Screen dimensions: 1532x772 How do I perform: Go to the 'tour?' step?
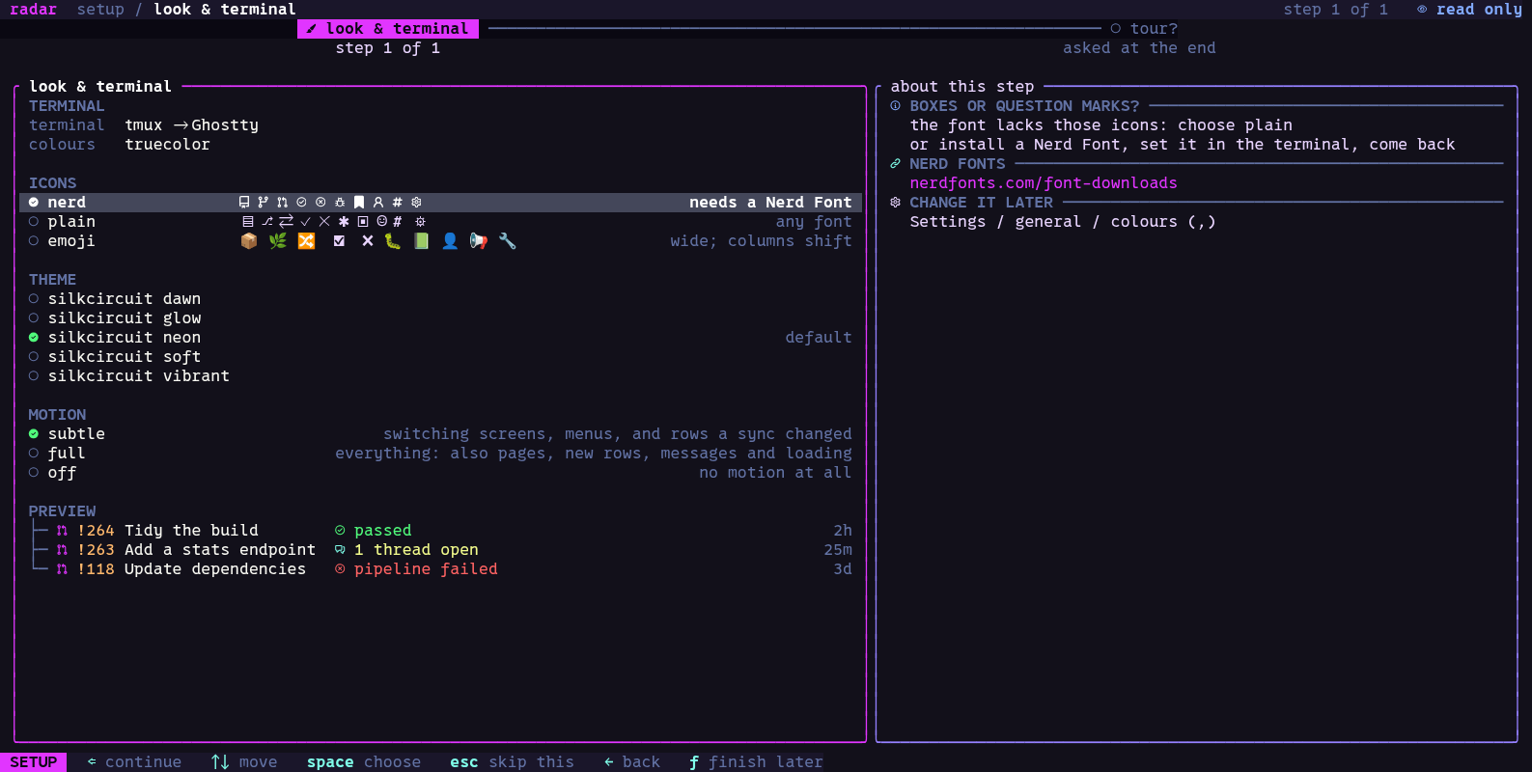click(x=1144, y=29)
